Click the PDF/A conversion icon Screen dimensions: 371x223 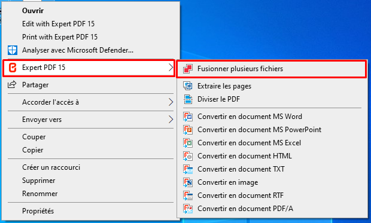pos(188,209)
